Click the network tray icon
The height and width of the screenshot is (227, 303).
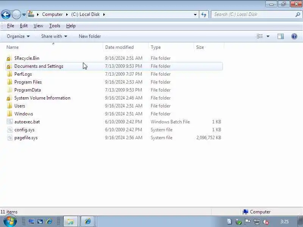point(257,222)
